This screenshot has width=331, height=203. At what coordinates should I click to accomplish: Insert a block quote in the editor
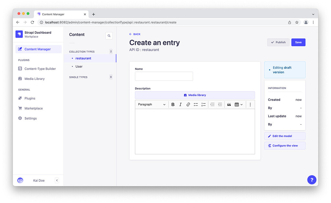(229, 104)
